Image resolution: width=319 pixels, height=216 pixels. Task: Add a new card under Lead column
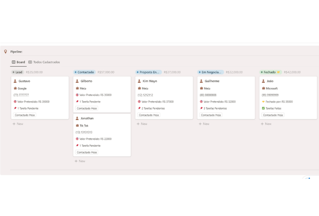[x=18, y=124]
